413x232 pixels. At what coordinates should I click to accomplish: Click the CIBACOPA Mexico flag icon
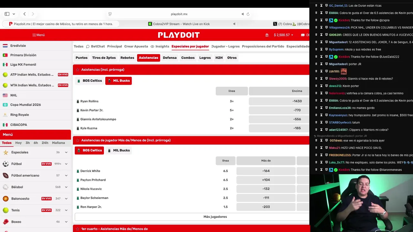[x=5, y=125]
